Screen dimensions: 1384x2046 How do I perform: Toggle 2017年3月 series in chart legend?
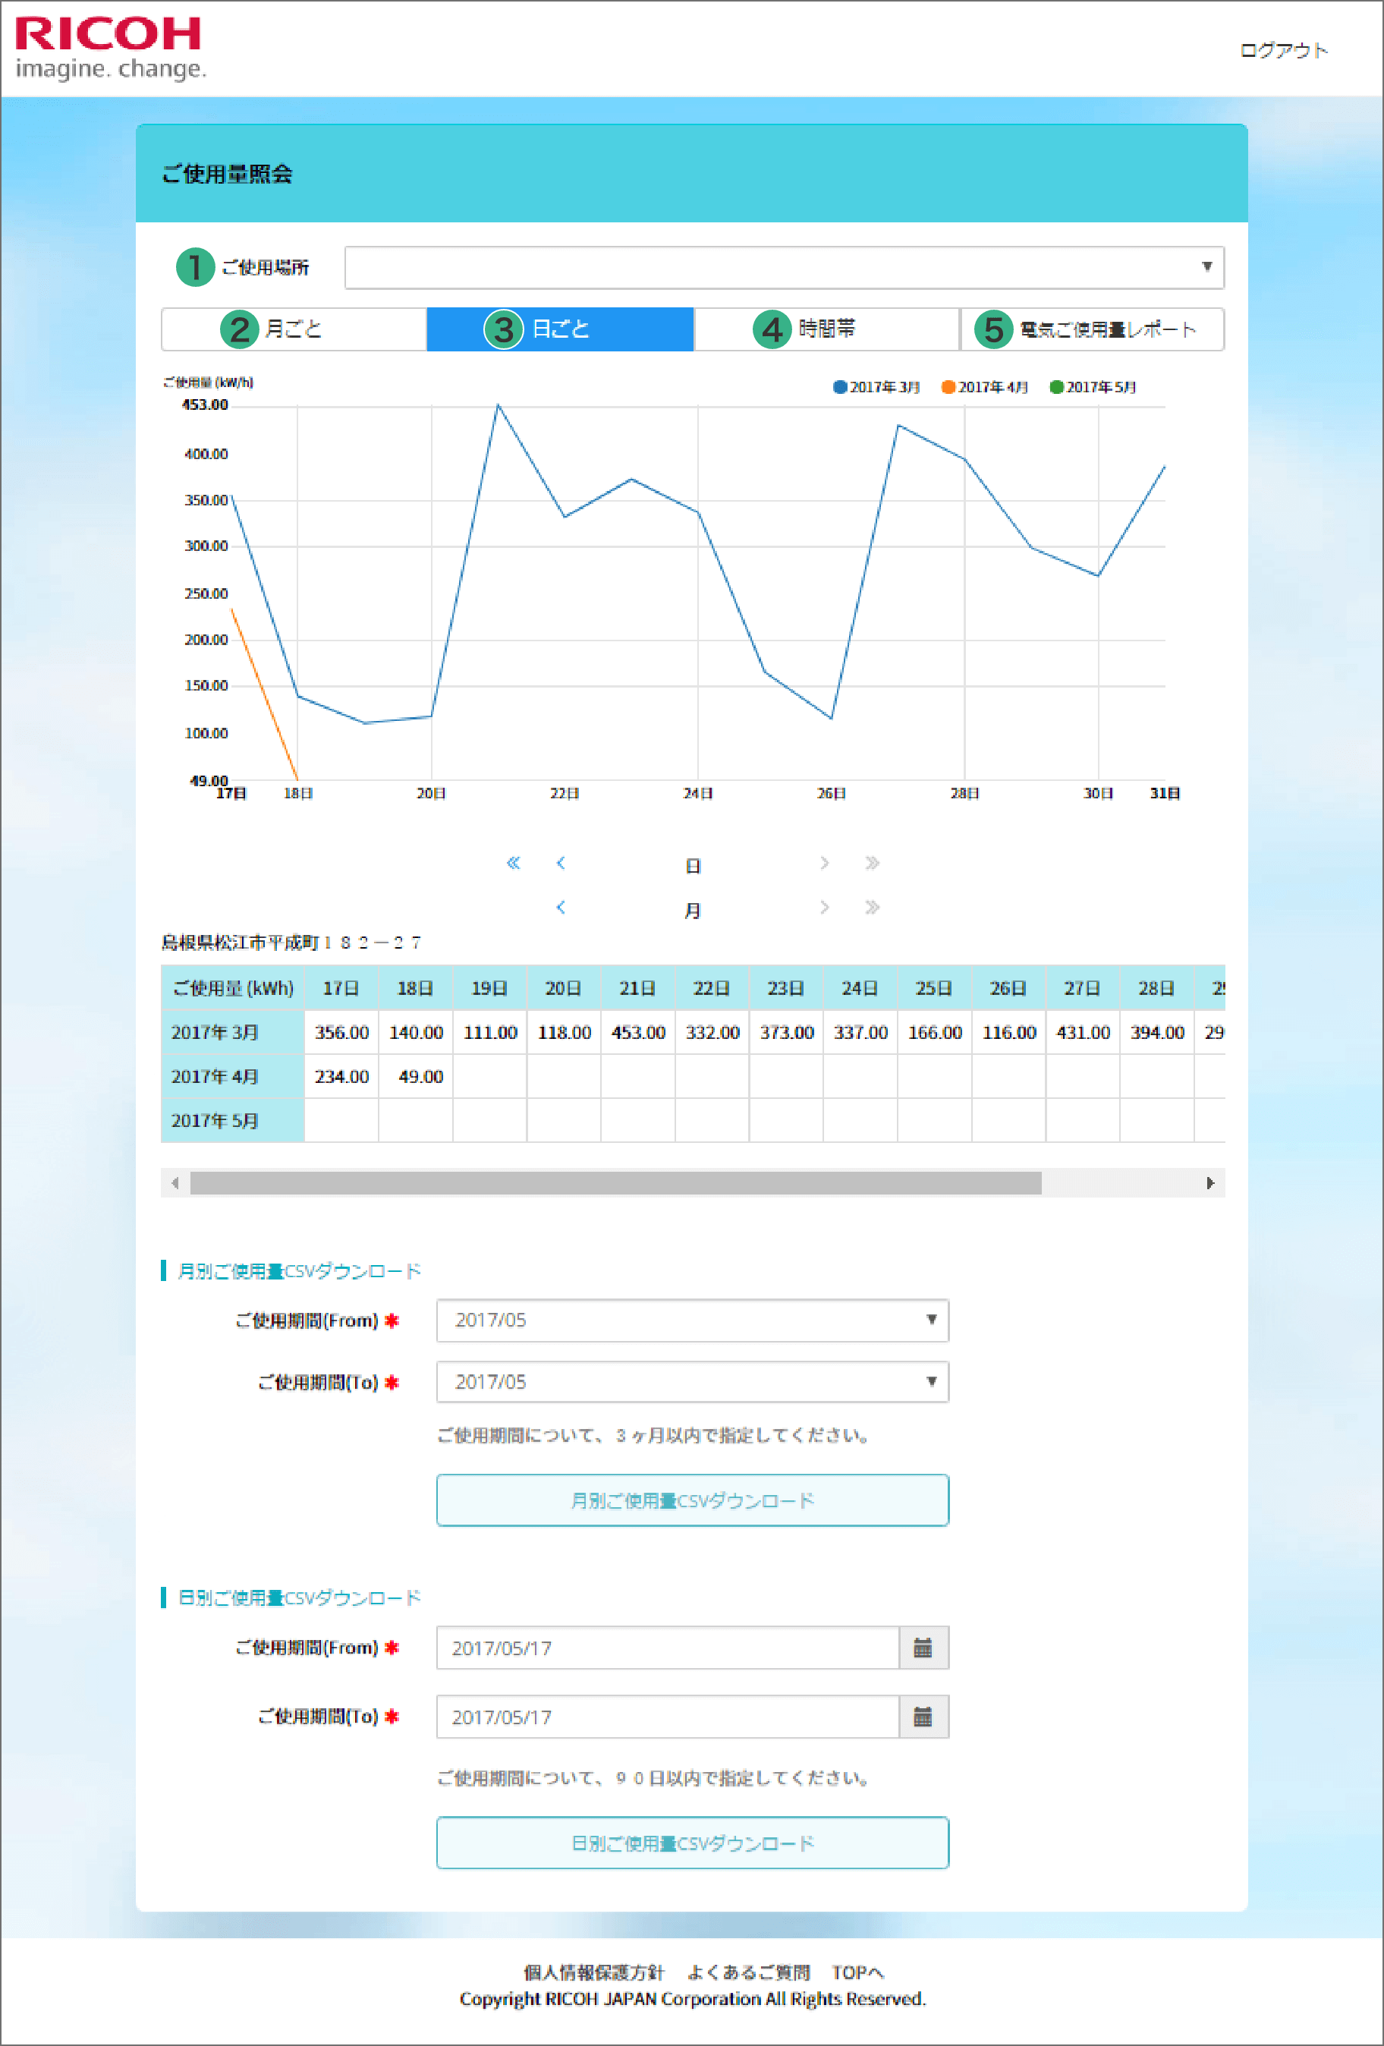pos(876,387)
